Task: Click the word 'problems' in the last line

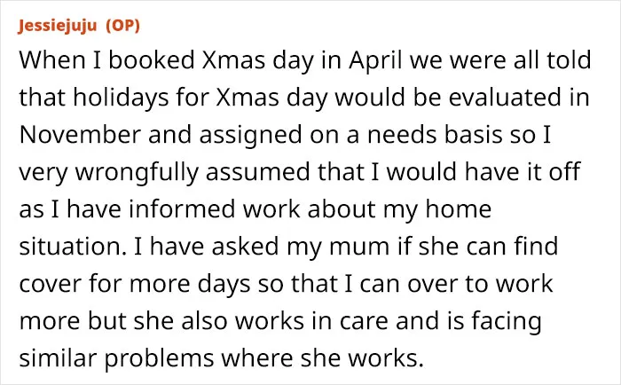Action: click(x=159, y=359)
